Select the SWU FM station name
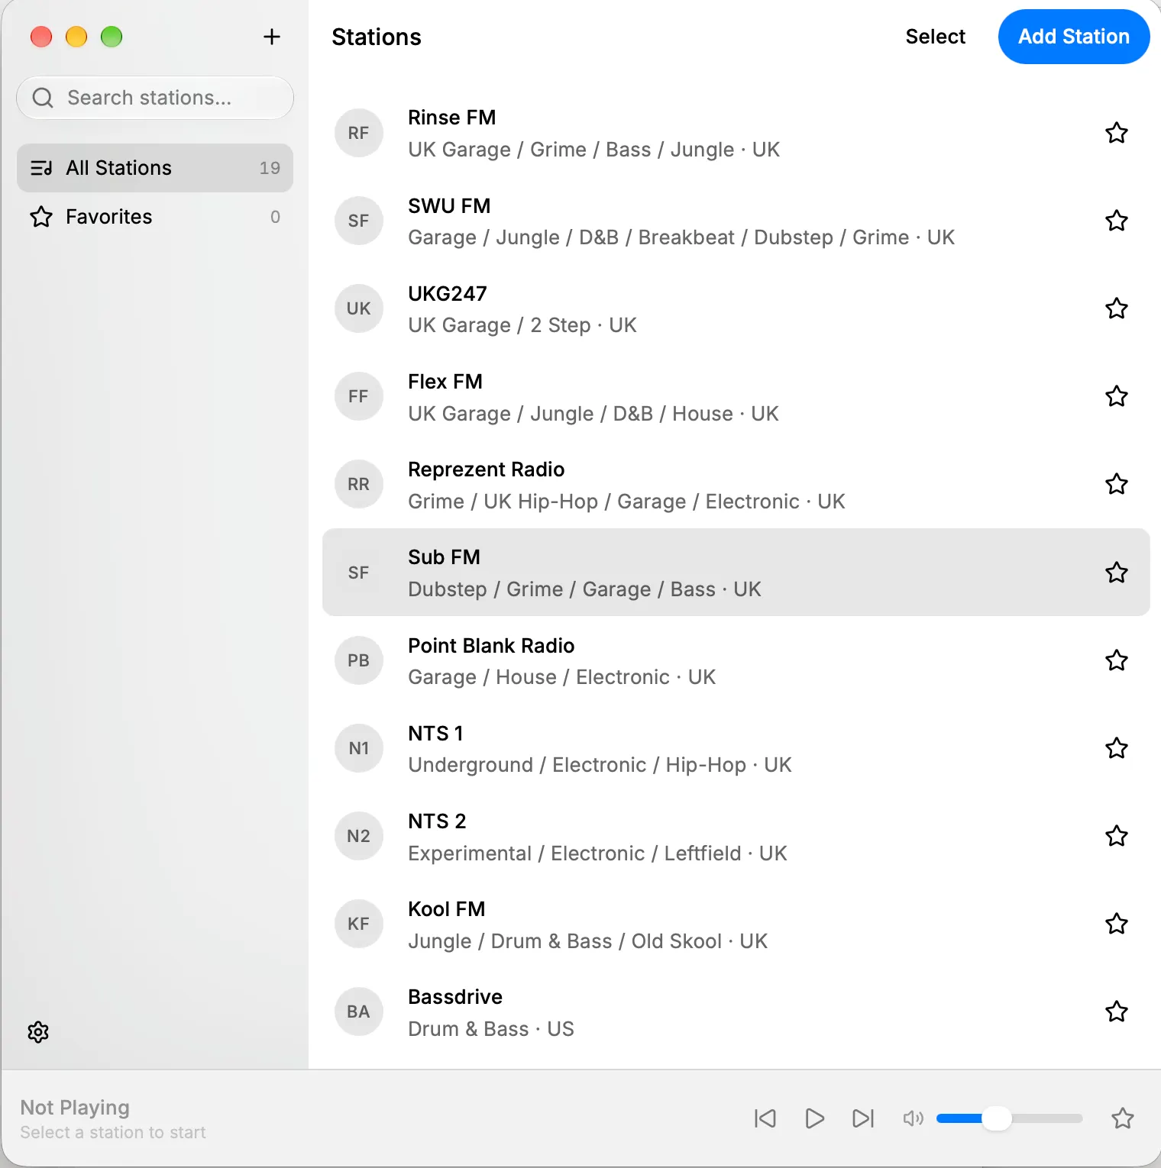This screenshot has height=1168, width=1161. click(x=449, y=206)
